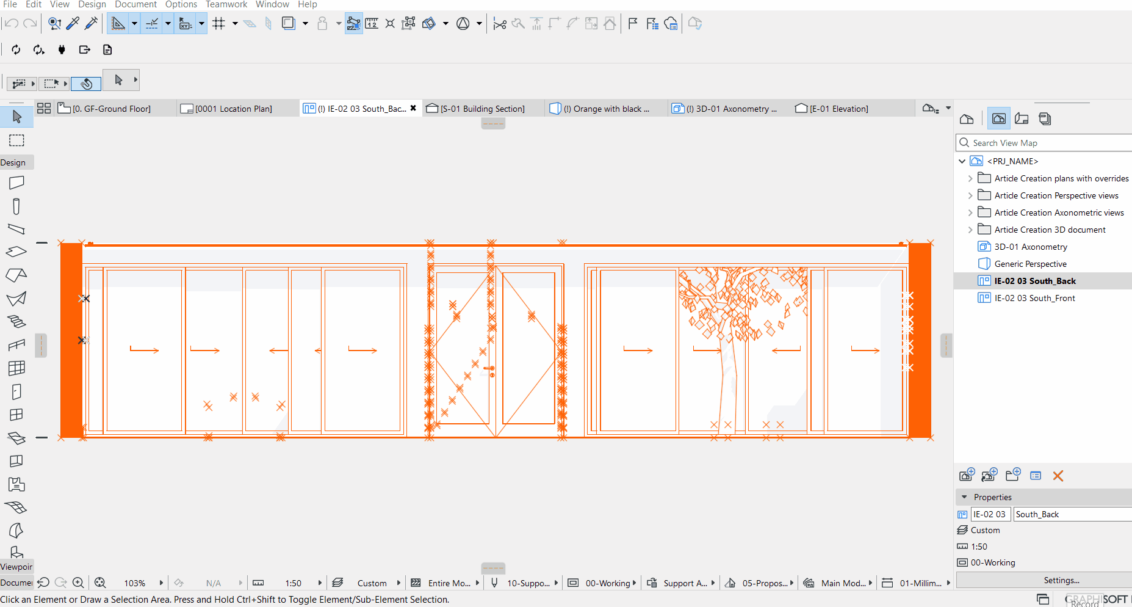Open the Teamwork menu

coord(226,5)
